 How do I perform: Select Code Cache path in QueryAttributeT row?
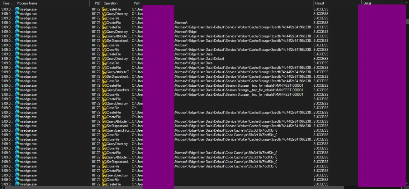coord(226,157)
